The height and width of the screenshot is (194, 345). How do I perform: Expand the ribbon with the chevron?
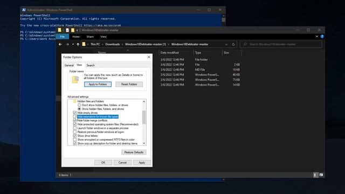point(317,37)
